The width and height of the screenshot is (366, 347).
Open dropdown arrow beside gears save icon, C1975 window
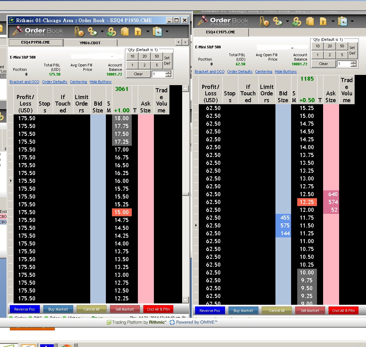pyautogui.click(x=287, y=21)
